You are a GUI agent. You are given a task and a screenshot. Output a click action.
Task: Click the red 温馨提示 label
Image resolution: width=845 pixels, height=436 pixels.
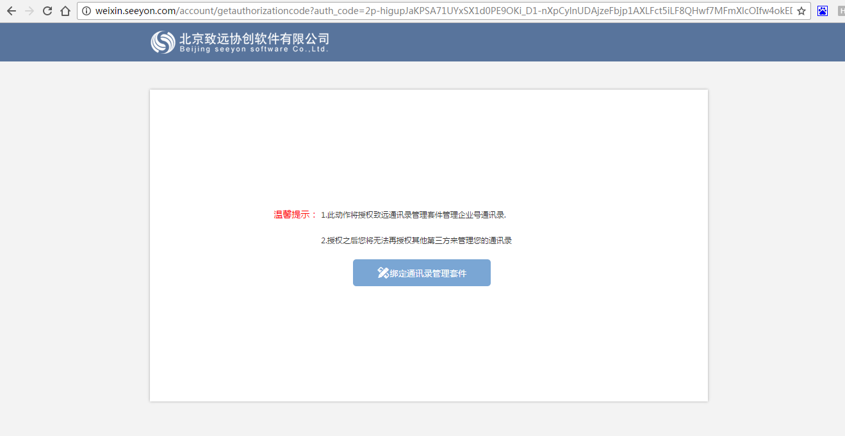(x=295, y=214)
